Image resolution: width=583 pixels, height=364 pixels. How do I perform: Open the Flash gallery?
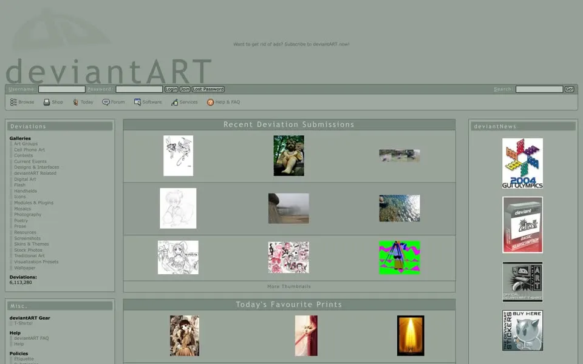(x=19, y=185)
